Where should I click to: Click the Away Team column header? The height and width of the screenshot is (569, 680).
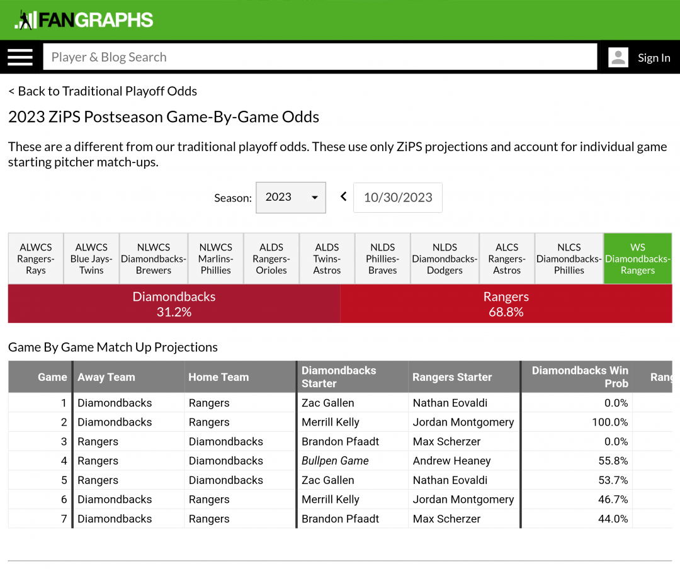coord(129,377)
